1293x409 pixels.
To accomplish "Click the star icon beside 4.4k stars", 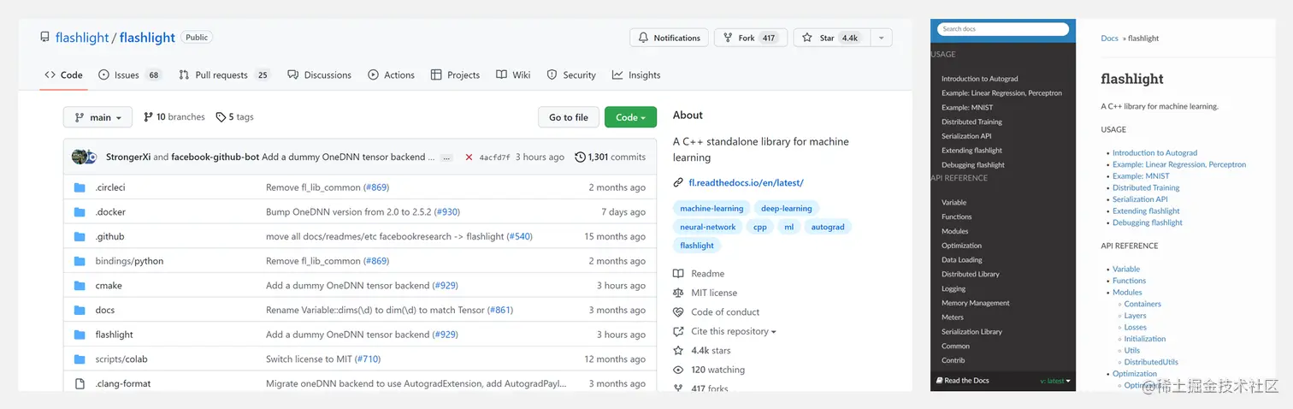I will (678, 351).
